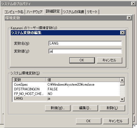Select the 詳細設定 tab
Screen dimensions: 137x128
click(x=53, y=11)
